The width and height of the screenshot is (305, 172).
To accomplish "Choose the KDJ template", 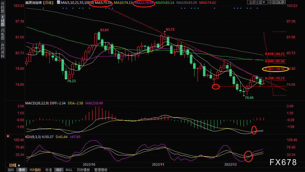I will coord(59,170).
